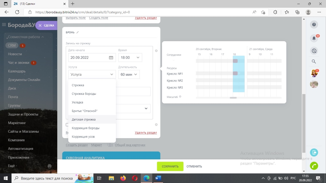Click the pencil icon next to БРОНЬ
This screenshot has width=326, height=183.
pyautogui.click(x=78, y=32)
